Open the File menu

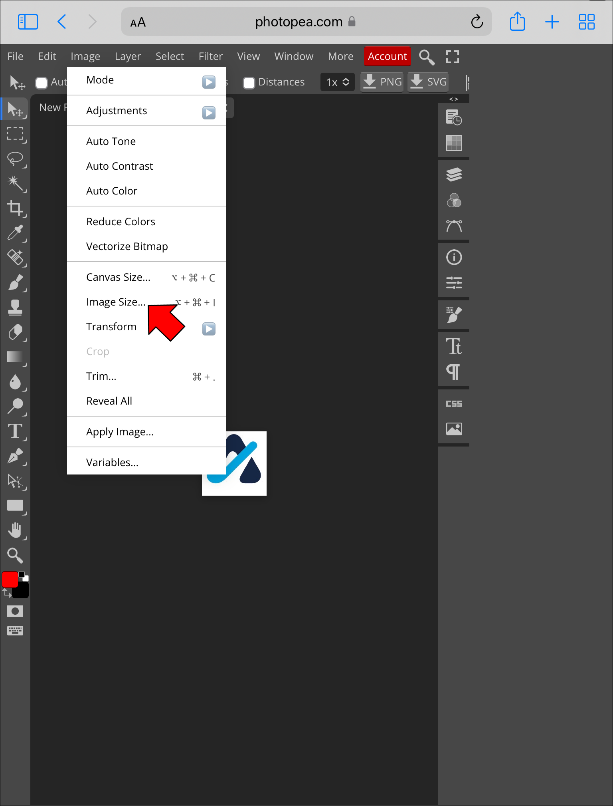pos(15,56)
